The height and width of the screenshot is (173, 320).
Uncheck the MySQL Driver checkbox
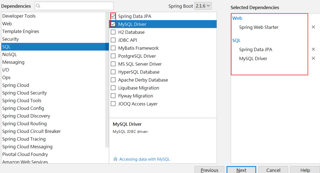click(113, 24)
